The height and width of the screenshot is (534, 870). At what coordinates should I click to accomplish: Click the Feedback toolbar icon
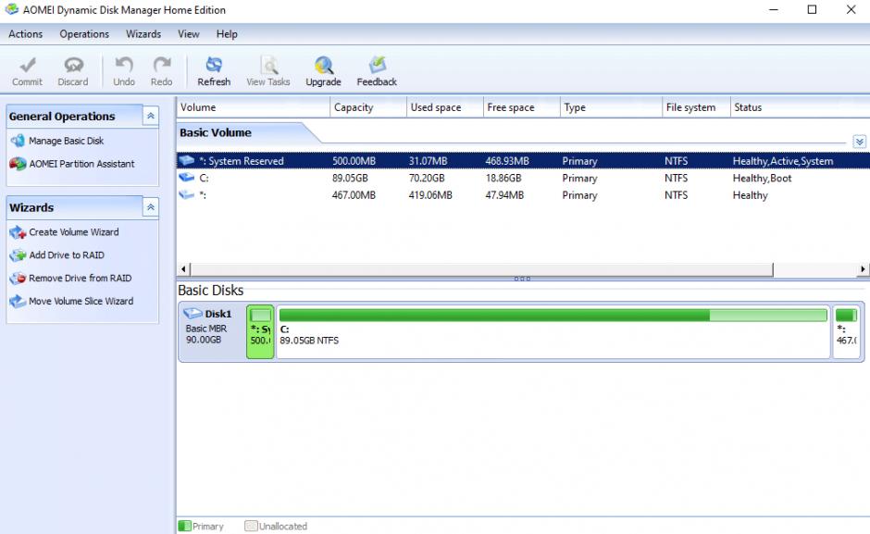tap(377, 65)
